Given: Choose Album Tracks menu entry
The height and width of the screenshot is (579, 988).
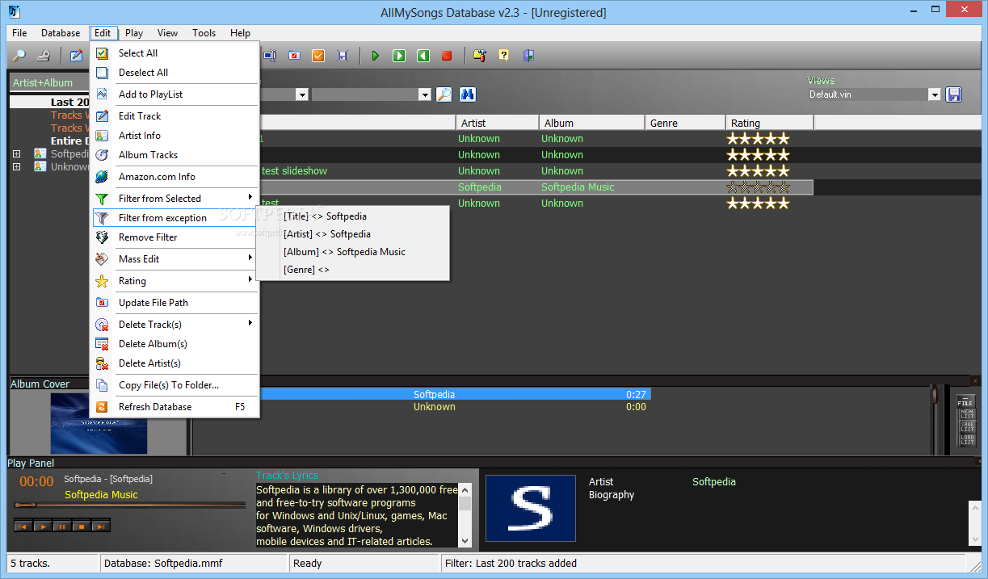Looking at the screenshot, I should click(x=174, y=155).
